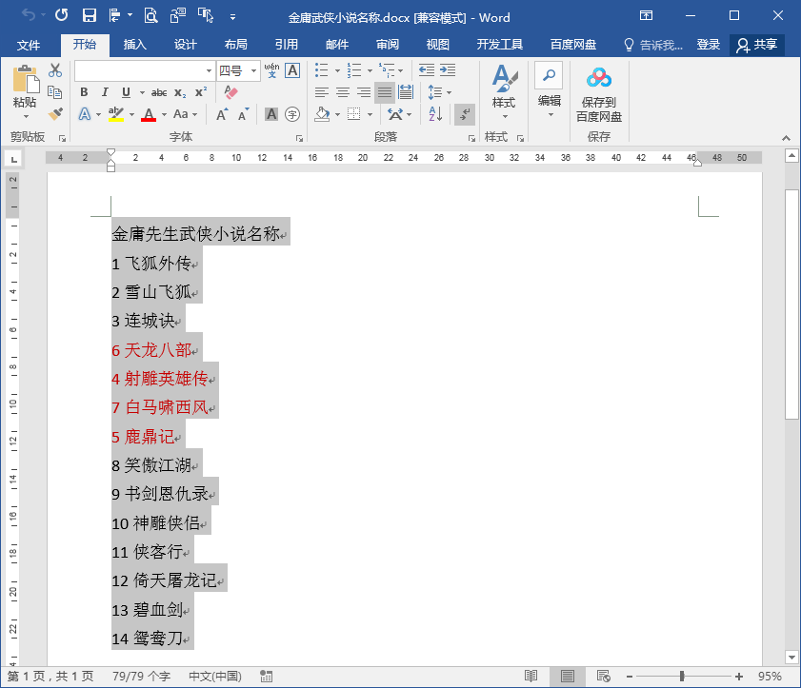Toggle bold formatting

(84, 92)
